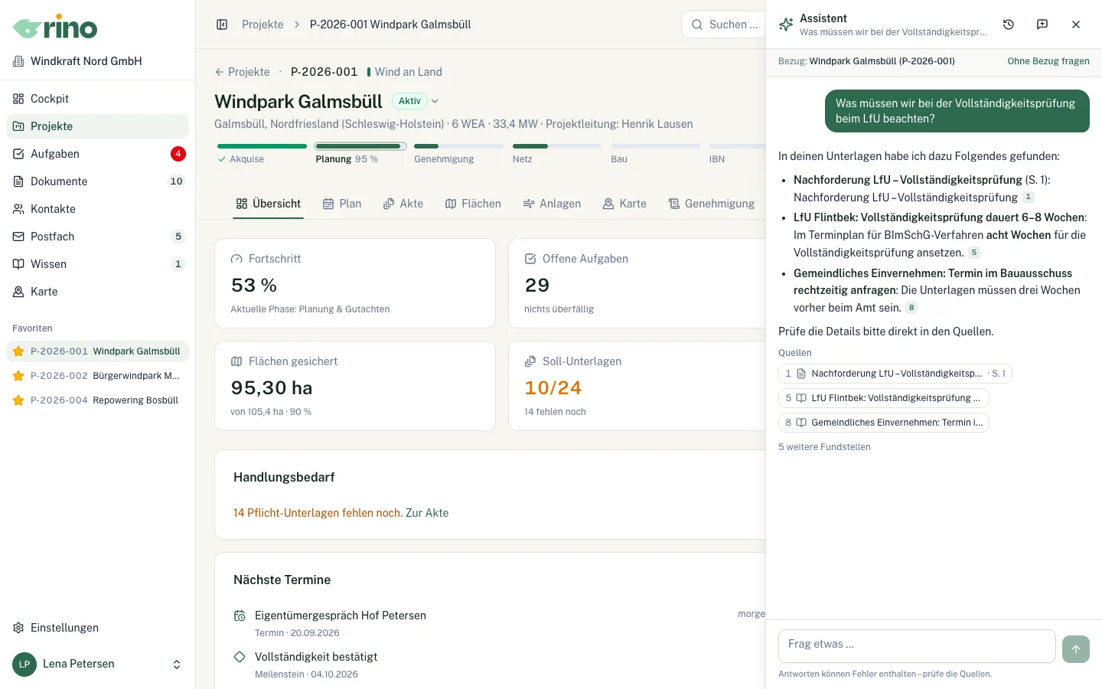Click the Assistent sparkle icon

pos(786,24)
